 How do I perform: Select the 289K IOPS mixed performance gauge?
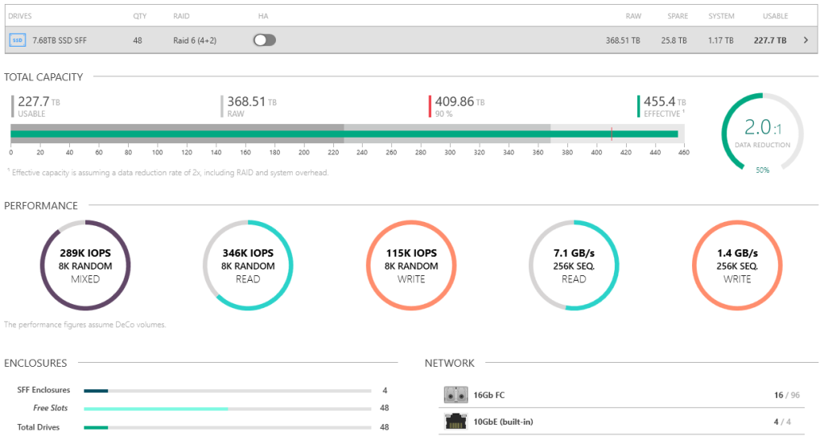pyautogui.click(x=85, y=265)
